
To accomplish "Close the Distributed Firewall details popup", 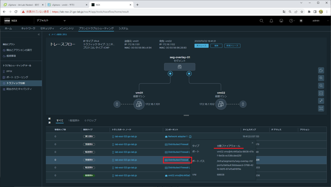I will click(252, 143).
